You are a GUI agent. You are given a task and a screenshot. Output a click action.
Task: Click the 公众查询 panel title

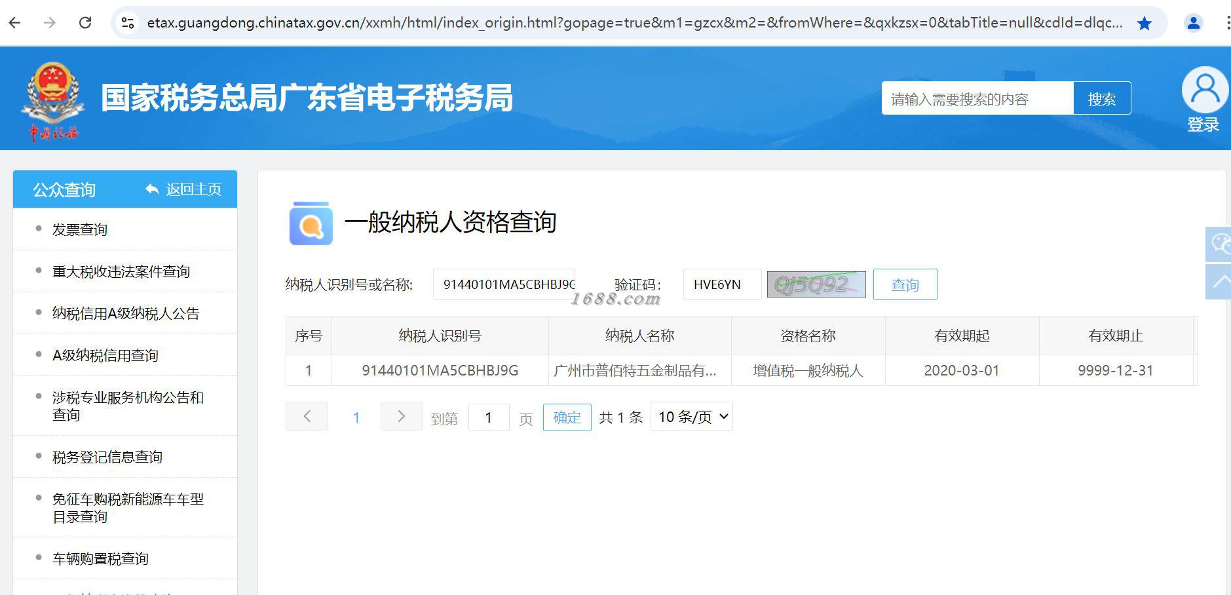(64, 190)
